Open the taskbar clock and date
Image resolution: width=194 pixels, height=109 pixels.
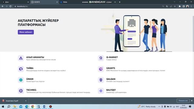(183, 106)
